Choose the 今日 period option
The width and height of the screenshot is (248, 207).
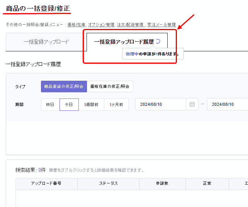point(69,105)
